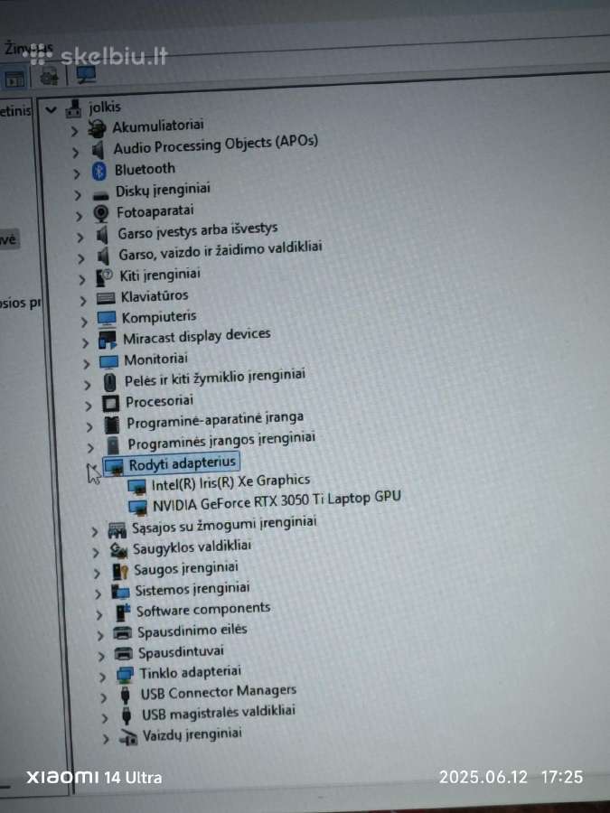Click the Bluetooth category icon
The image size is (610, 813).
click(99, 171)
